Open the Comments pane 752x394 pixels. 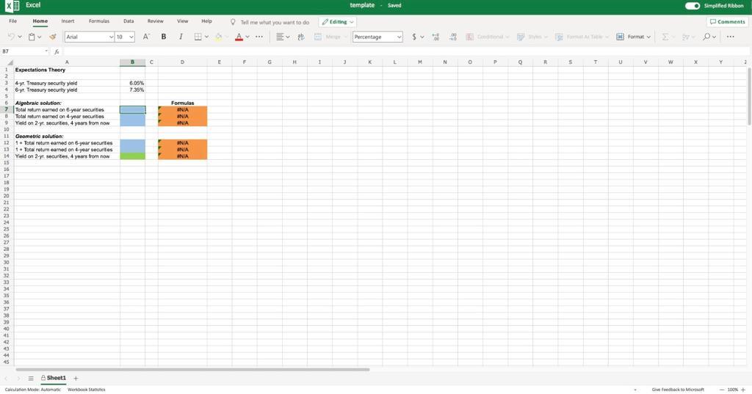tap(728, 21)
